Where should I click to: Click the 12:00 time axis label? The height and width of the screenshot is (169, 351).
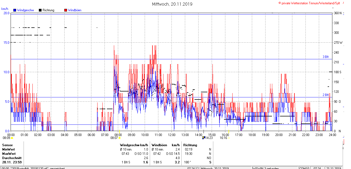tap(172, 135)
